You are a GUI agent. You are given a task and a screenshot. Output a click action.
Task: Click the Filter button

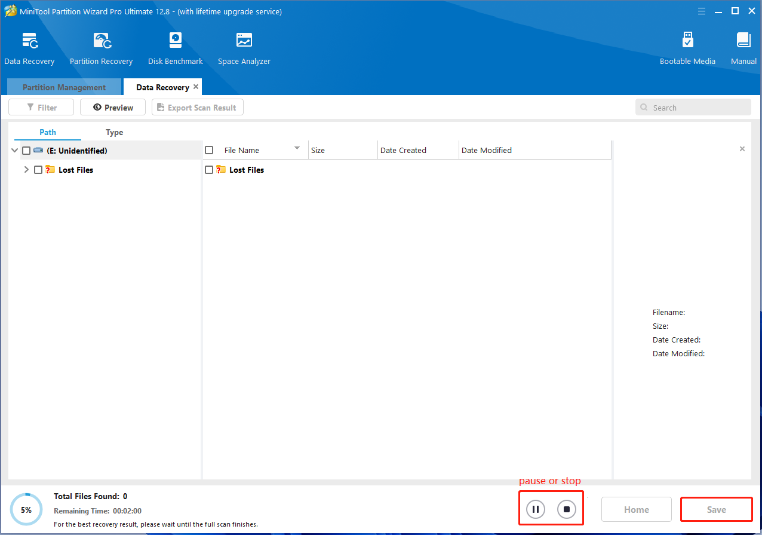click(41, 108)
